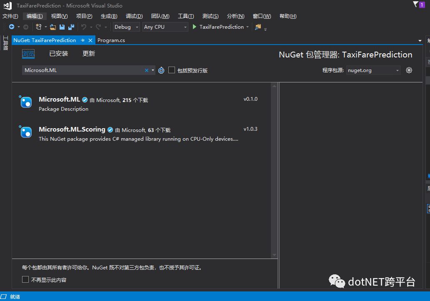
Task: Open the 团队(M) menu
Action: pos(160,16)
